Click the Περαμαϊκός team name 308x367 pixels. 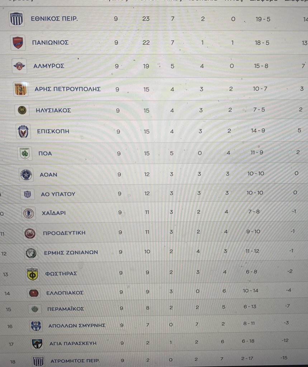click(66, 309)
